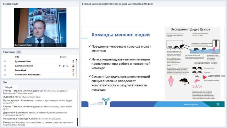
Task: Click user avatar icon in Попова Лена Афанасьевна row
Action: [x=73, y=75]
